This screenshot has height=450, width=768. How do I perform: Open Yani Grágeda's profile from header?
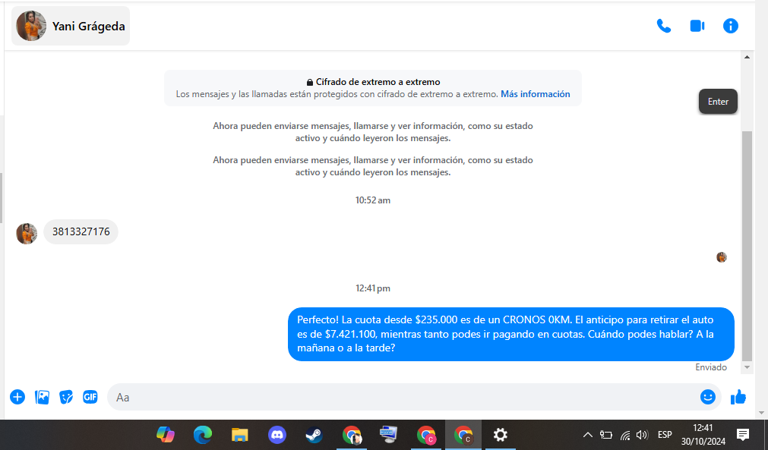pos(71,27)
